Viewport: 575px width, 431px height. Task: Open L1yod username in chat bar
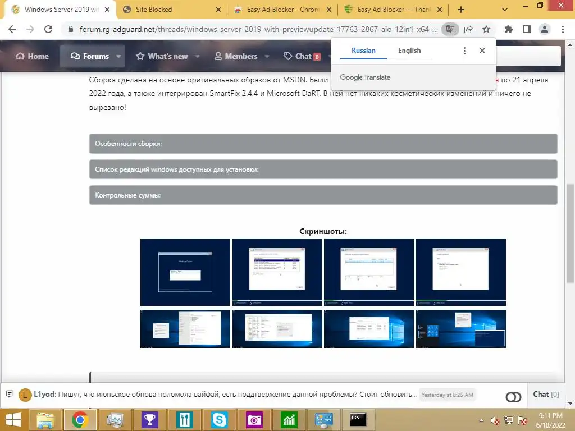click(x=44, y=395)
